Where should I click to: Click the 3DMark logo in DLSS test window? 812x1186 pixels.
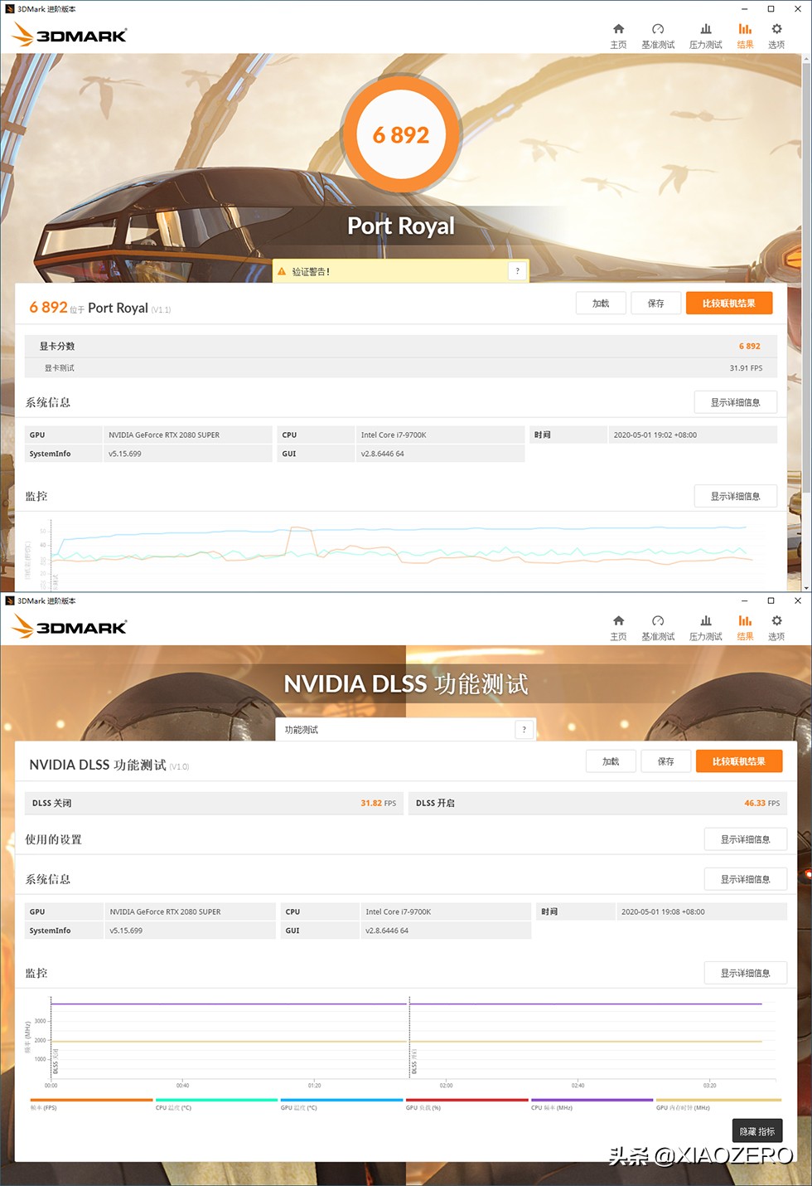[70, 627]
